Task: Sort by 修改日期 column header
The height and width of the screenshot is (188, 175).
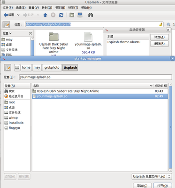Action: pyautogui.click(x=160, y=86)
